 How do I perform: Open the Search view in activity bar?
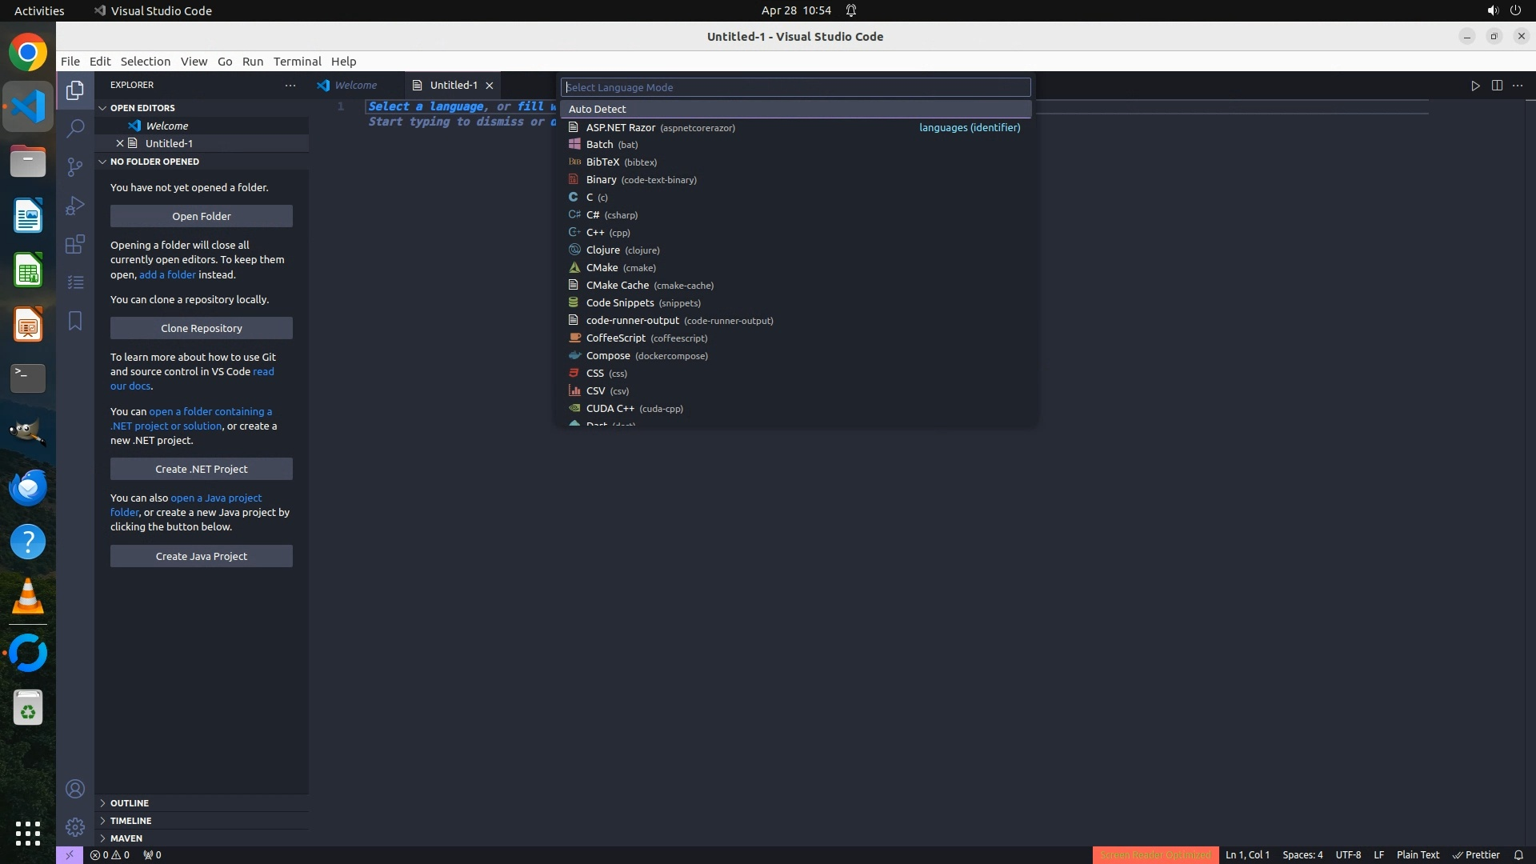click(x=75, y=129)
